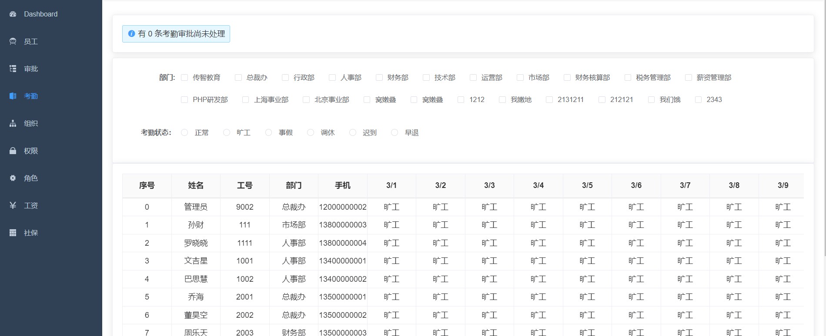Click the blue info icon in alert
This screenshot has width=826, height=336.
tap(131, 33)
